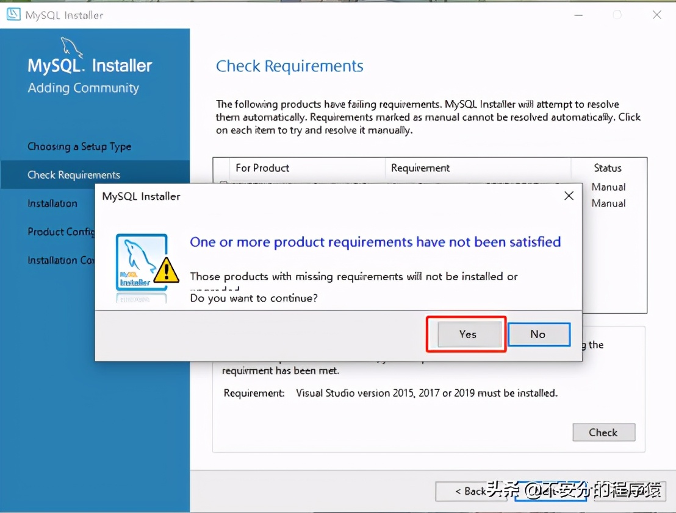676x513 pixels.
Task: Click the Back button at bottom
Action: [471, 491]
